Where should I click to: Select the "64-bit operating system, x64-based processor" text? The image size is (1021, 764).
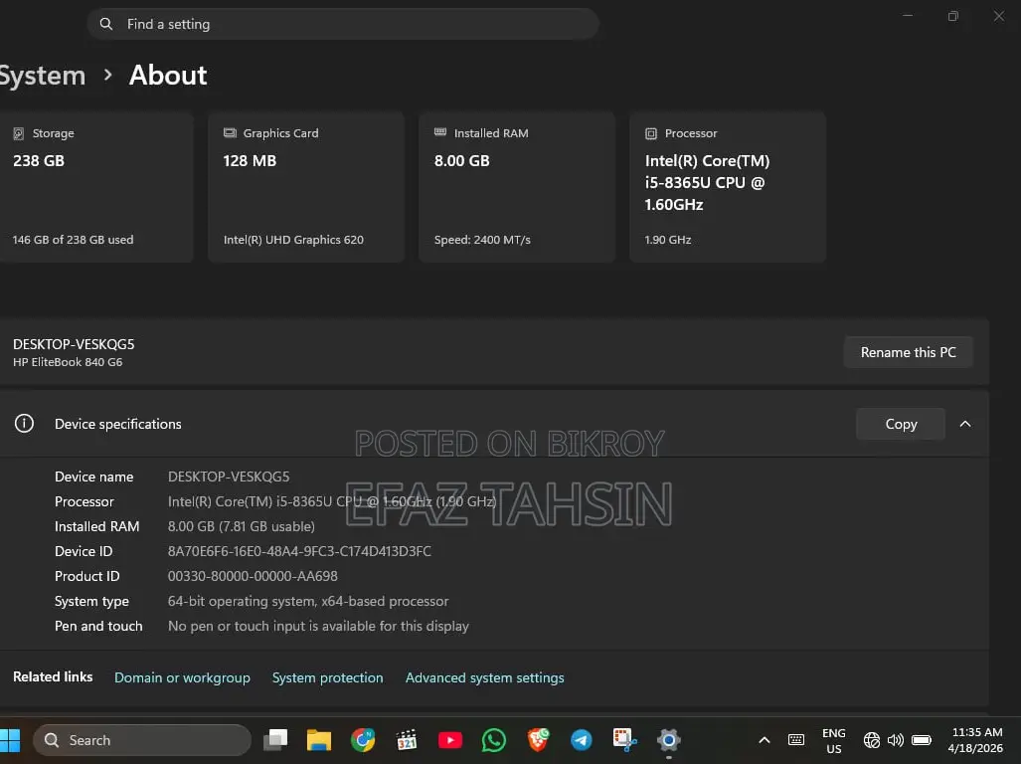tap(308, 601)
